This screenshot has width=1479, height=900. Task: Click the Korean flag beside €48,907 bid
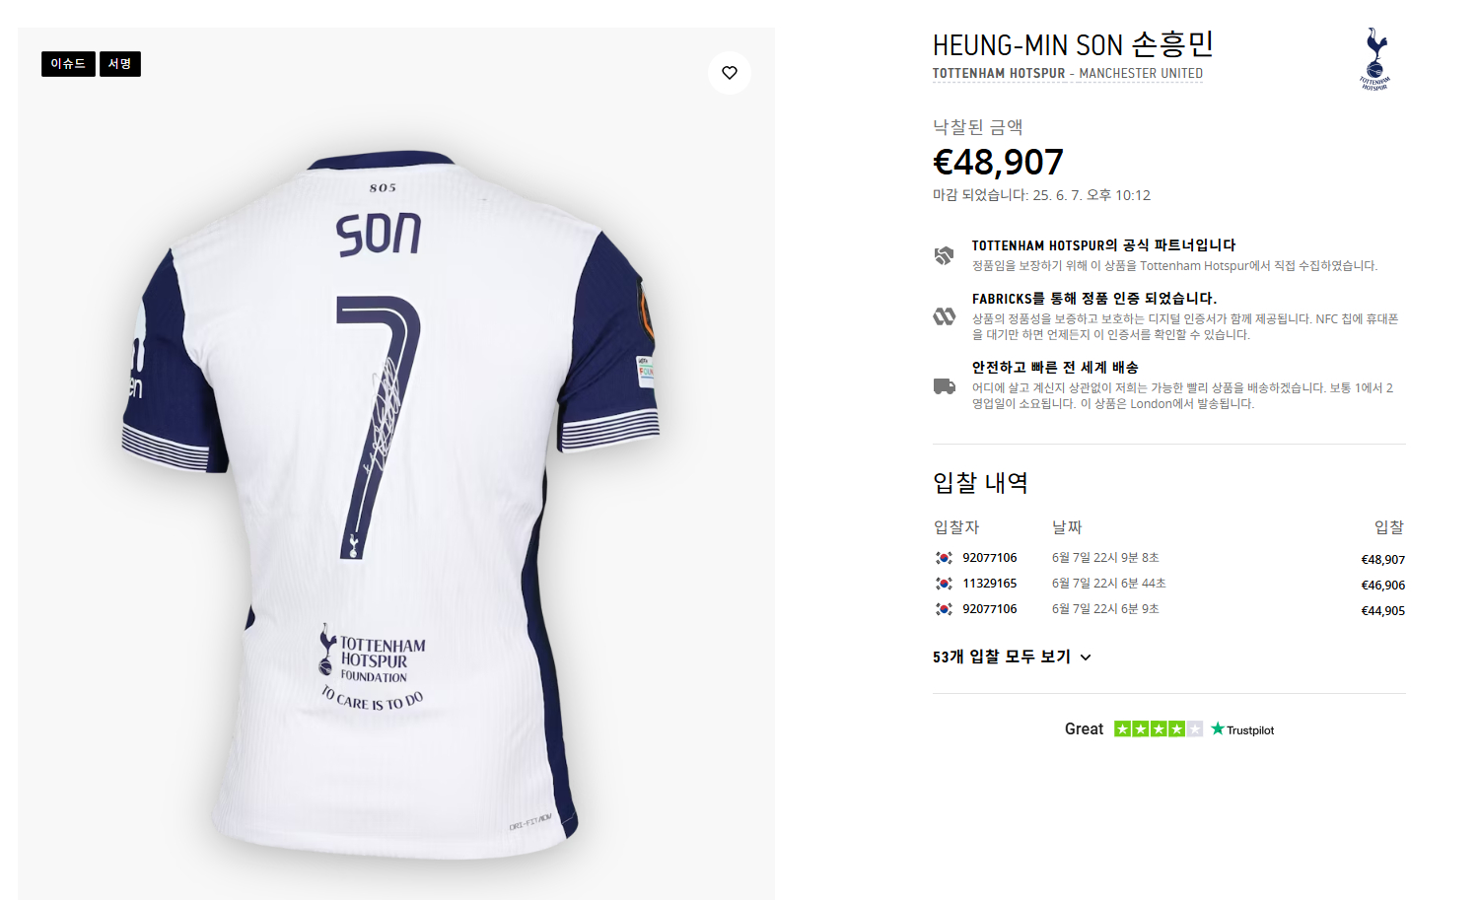[944, 558]
